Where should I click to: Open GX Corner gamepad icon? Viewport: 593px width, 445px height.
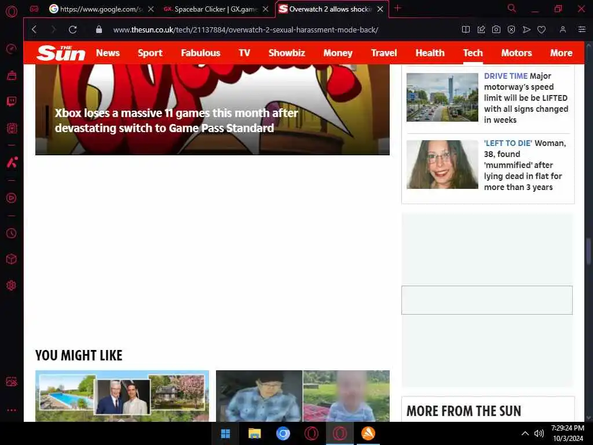[34, 9]
